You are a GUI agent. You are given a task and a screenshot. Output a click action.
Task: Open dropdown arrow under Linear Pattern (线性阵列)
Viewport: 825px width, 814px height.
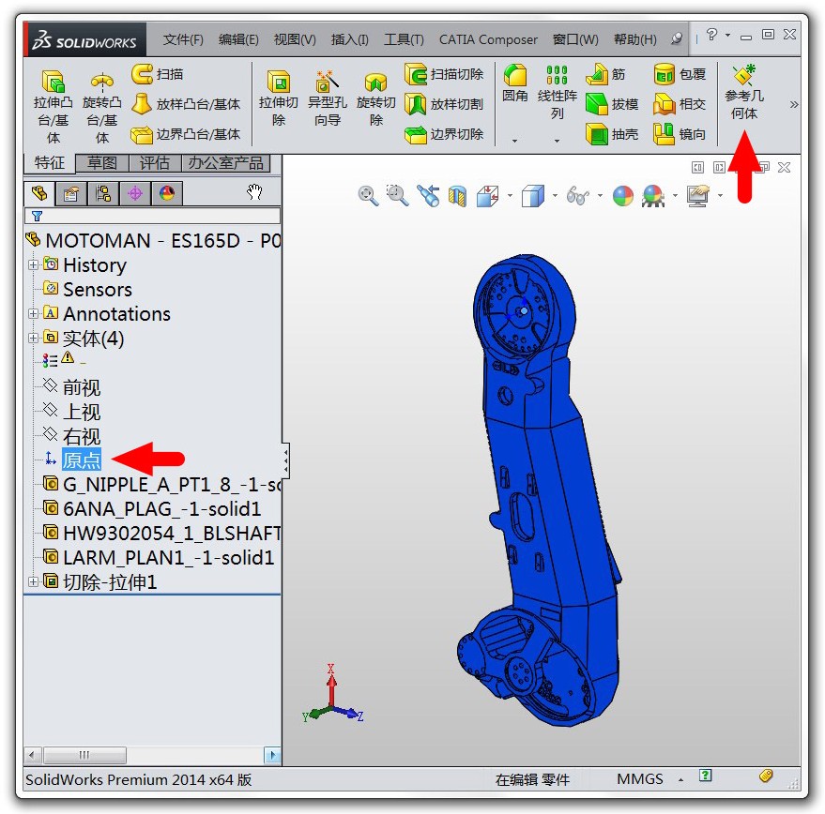pyautogui.click(x=557, y=141)
